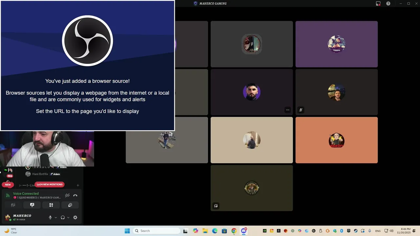Open Microsoft Edge from the taskbar
Image resolution: width=420 pixels, height=236 pixels.
tap(215, 231)
